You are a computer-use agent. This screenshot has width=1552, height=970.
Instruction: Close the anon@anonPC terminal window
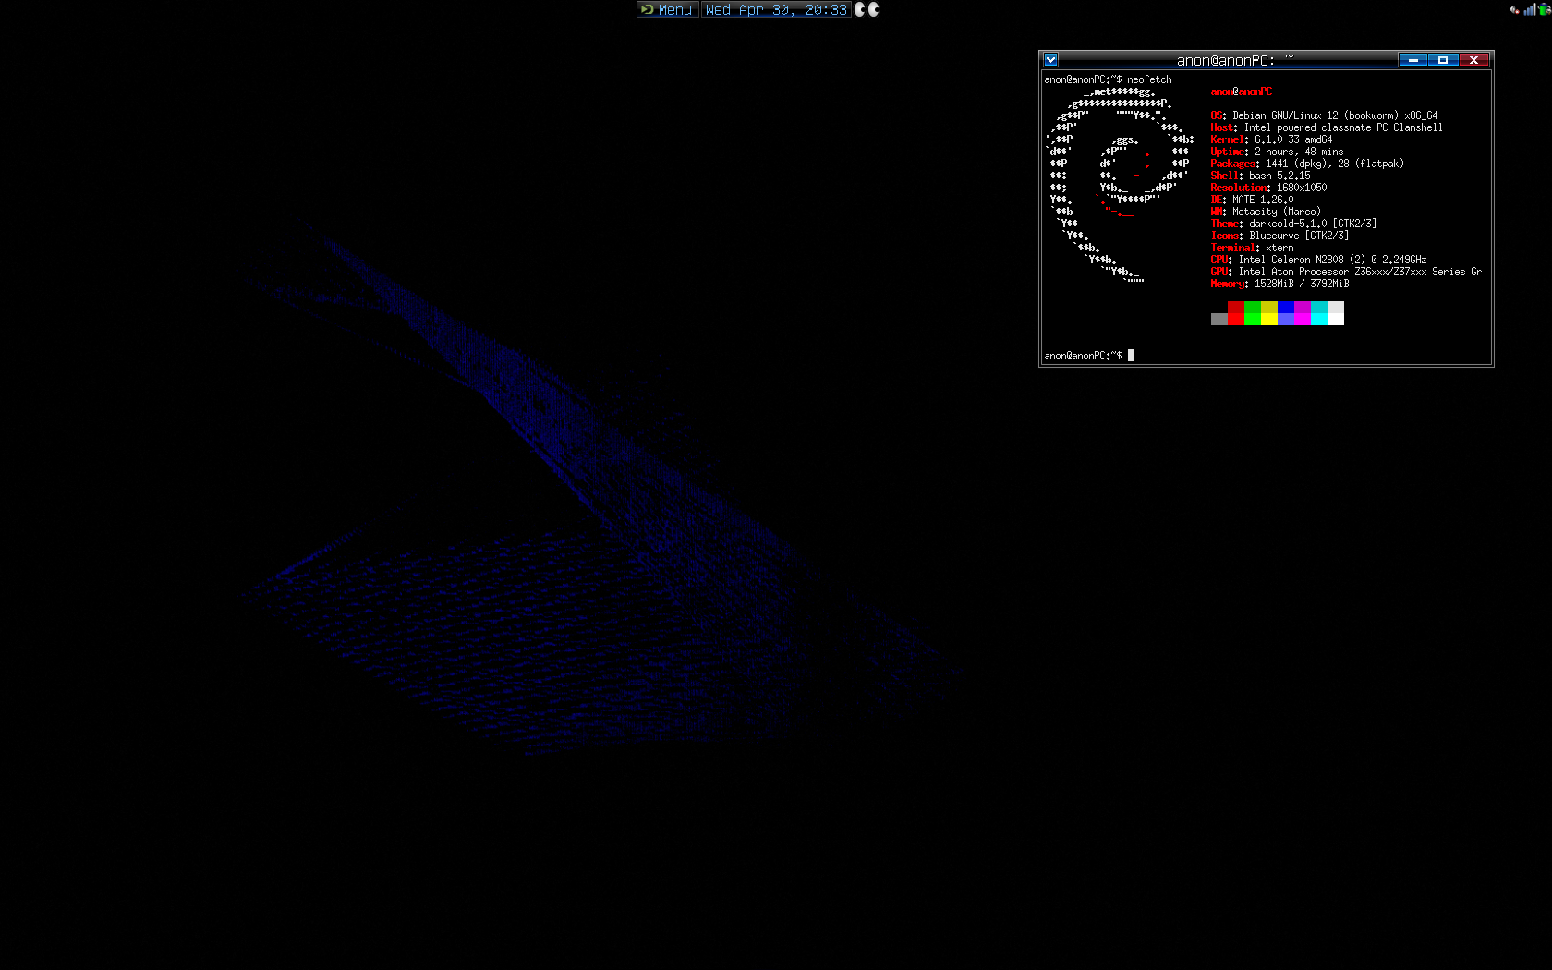pyautogui.click(x=1473, y=60)
